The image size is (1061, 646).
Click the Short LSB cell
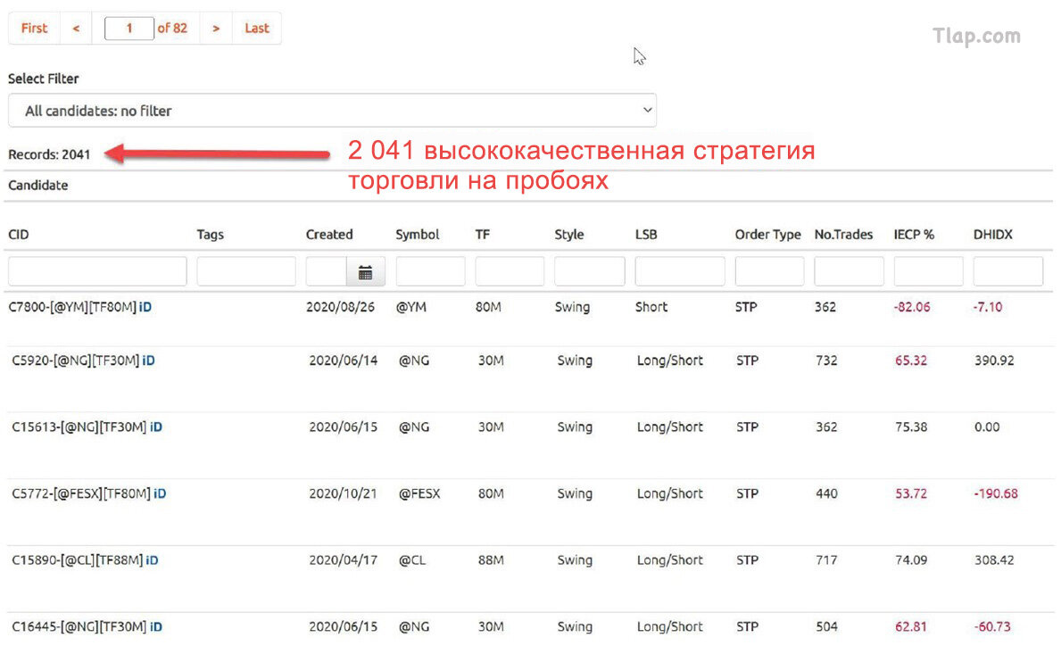[x=651, y=307]
